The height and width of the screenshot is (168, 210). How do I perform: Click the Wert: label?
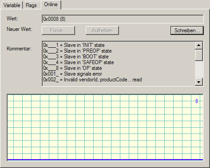pyautogui.click(x=12, y=19)
